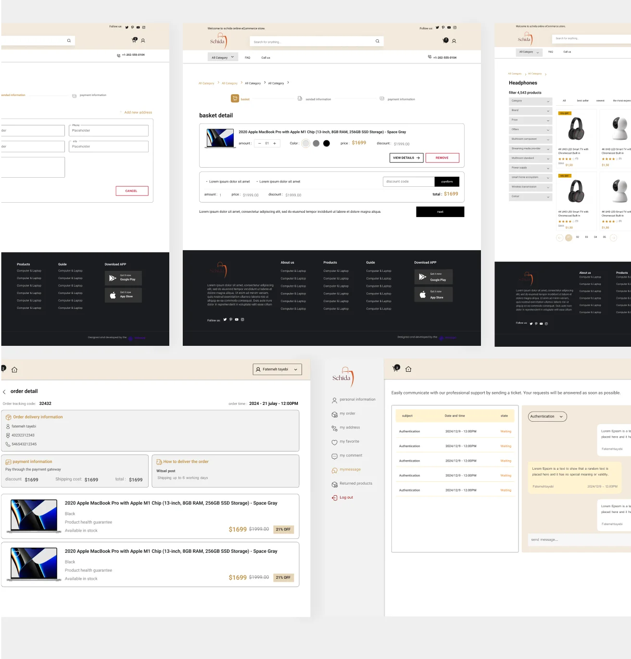Click home icon on the order detail page
Viewport: 631px width, 659px height.
click(x=14, y=370)
